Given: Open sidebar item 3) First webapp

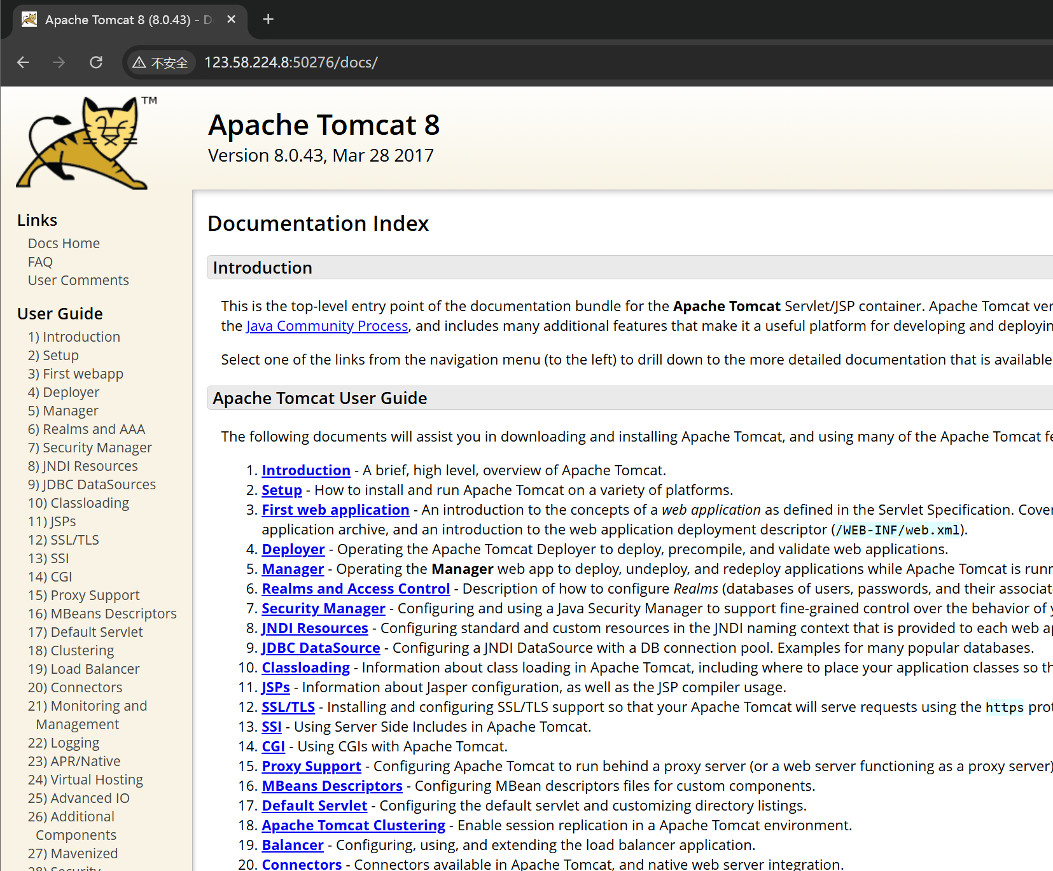Looking at the screenshot, I should 76,373.
